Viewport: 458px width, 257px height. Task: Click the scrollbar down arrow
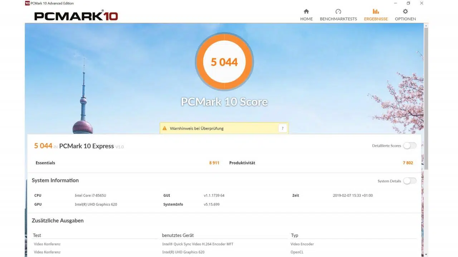tap(426, 254)
